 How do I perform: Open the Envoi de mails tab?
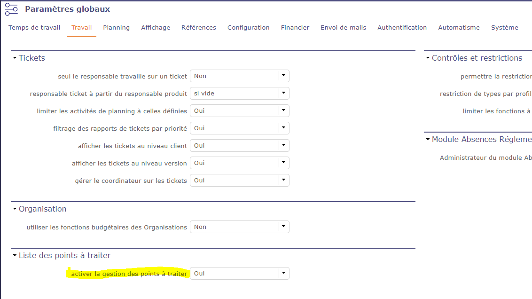click(x=343, y=28)
